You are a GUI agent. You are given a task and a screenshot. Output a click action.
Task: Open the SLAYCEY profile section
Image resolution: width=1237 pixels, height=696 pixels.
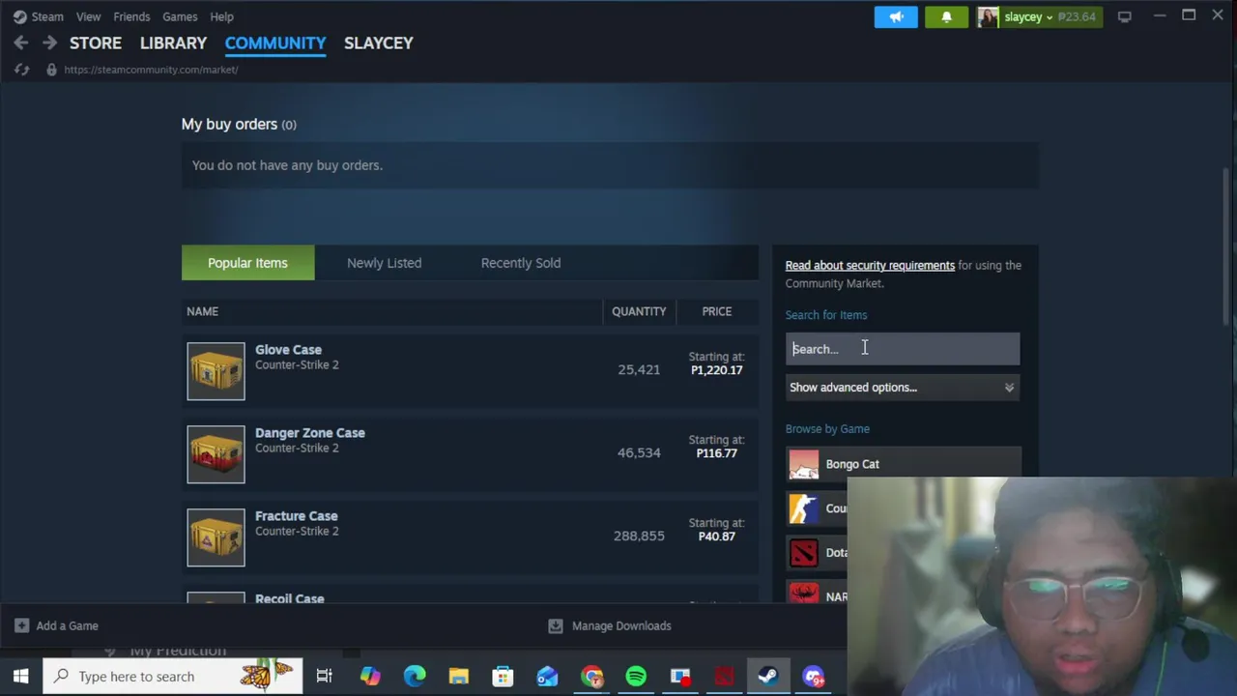pyautogui.click(x=379, y=43)
